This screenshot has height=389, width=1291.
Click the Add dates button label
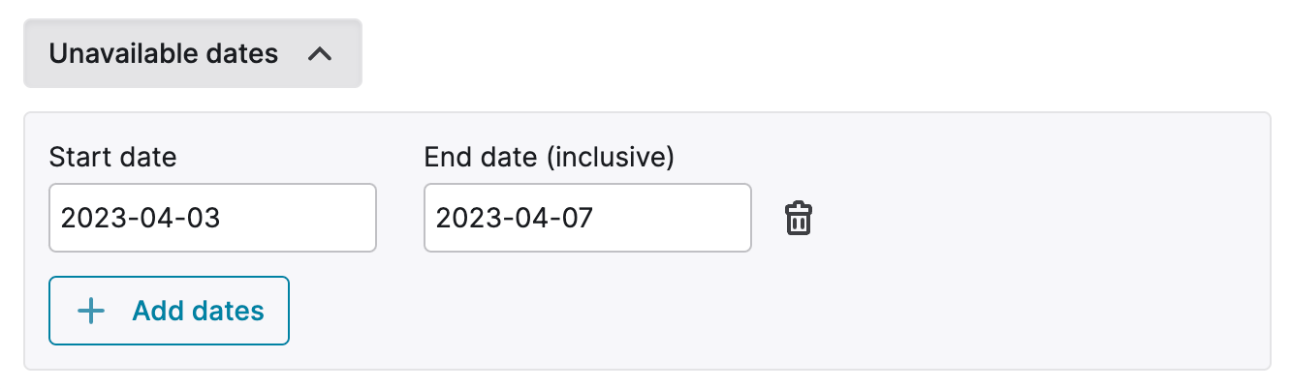pos(199,311)
